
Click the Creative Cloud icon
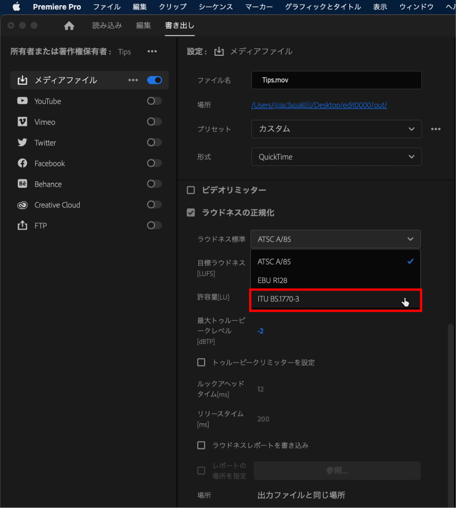[22, 205]
